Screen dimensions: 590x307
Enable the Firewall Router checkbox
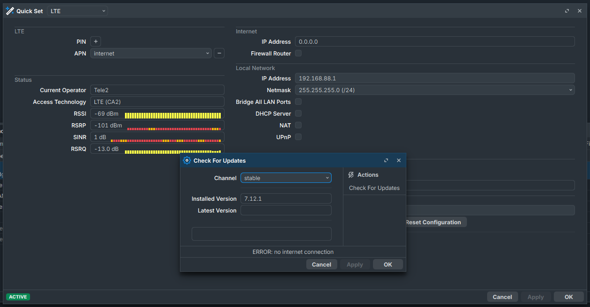(x=298, y=54)
